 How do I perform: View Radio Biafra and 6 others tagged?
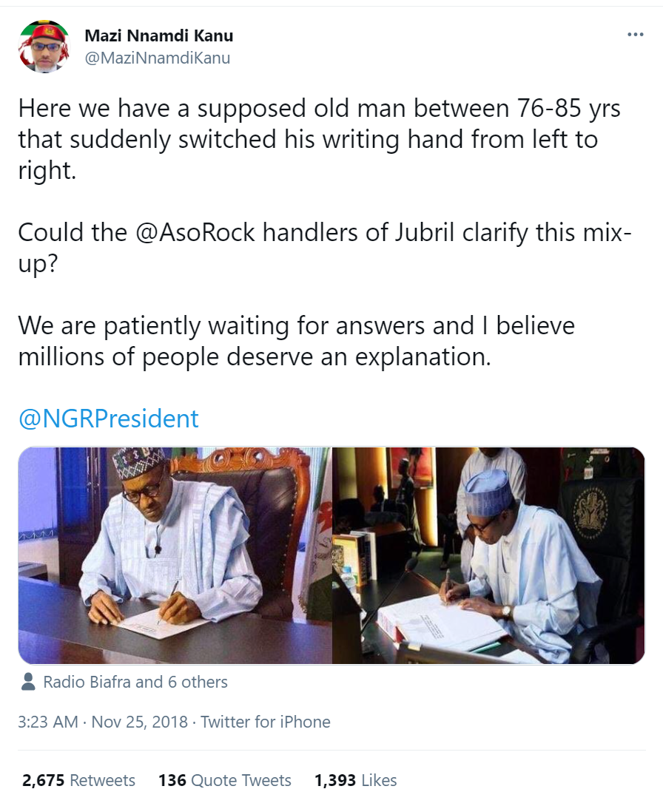[x=135, y=682]
